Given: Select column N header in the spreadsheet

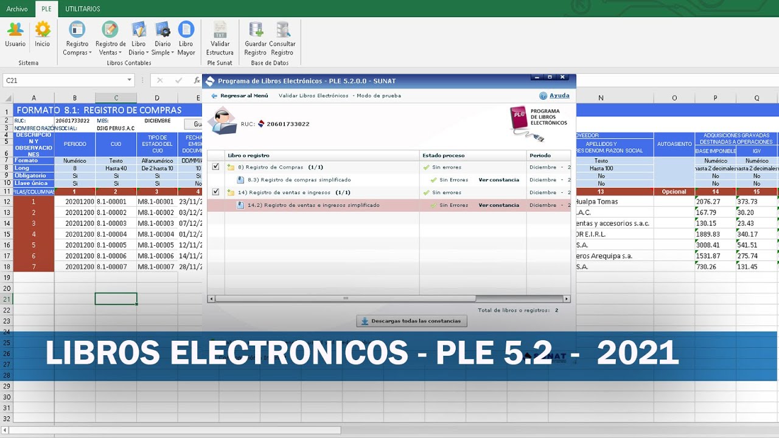Looking at the screenshot, I should 601,98.
